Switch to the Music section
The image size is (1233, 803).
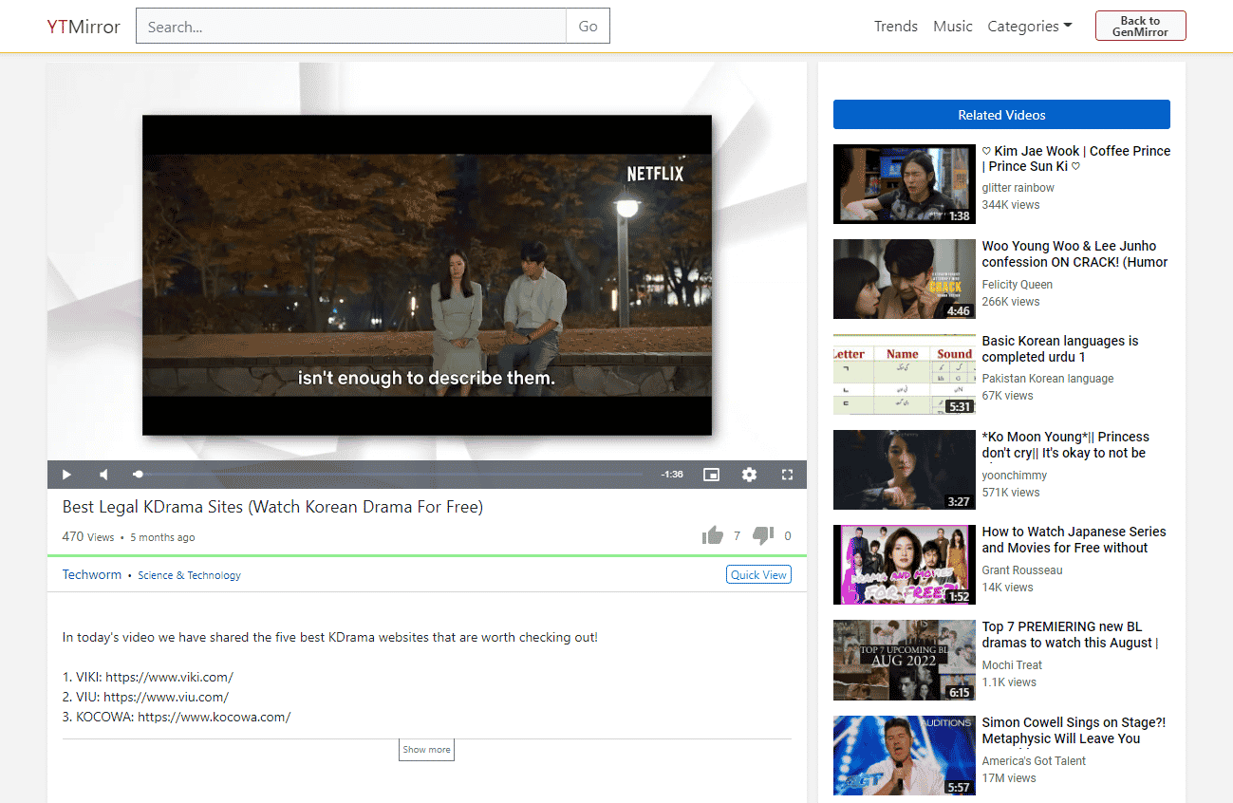point(952,26)
